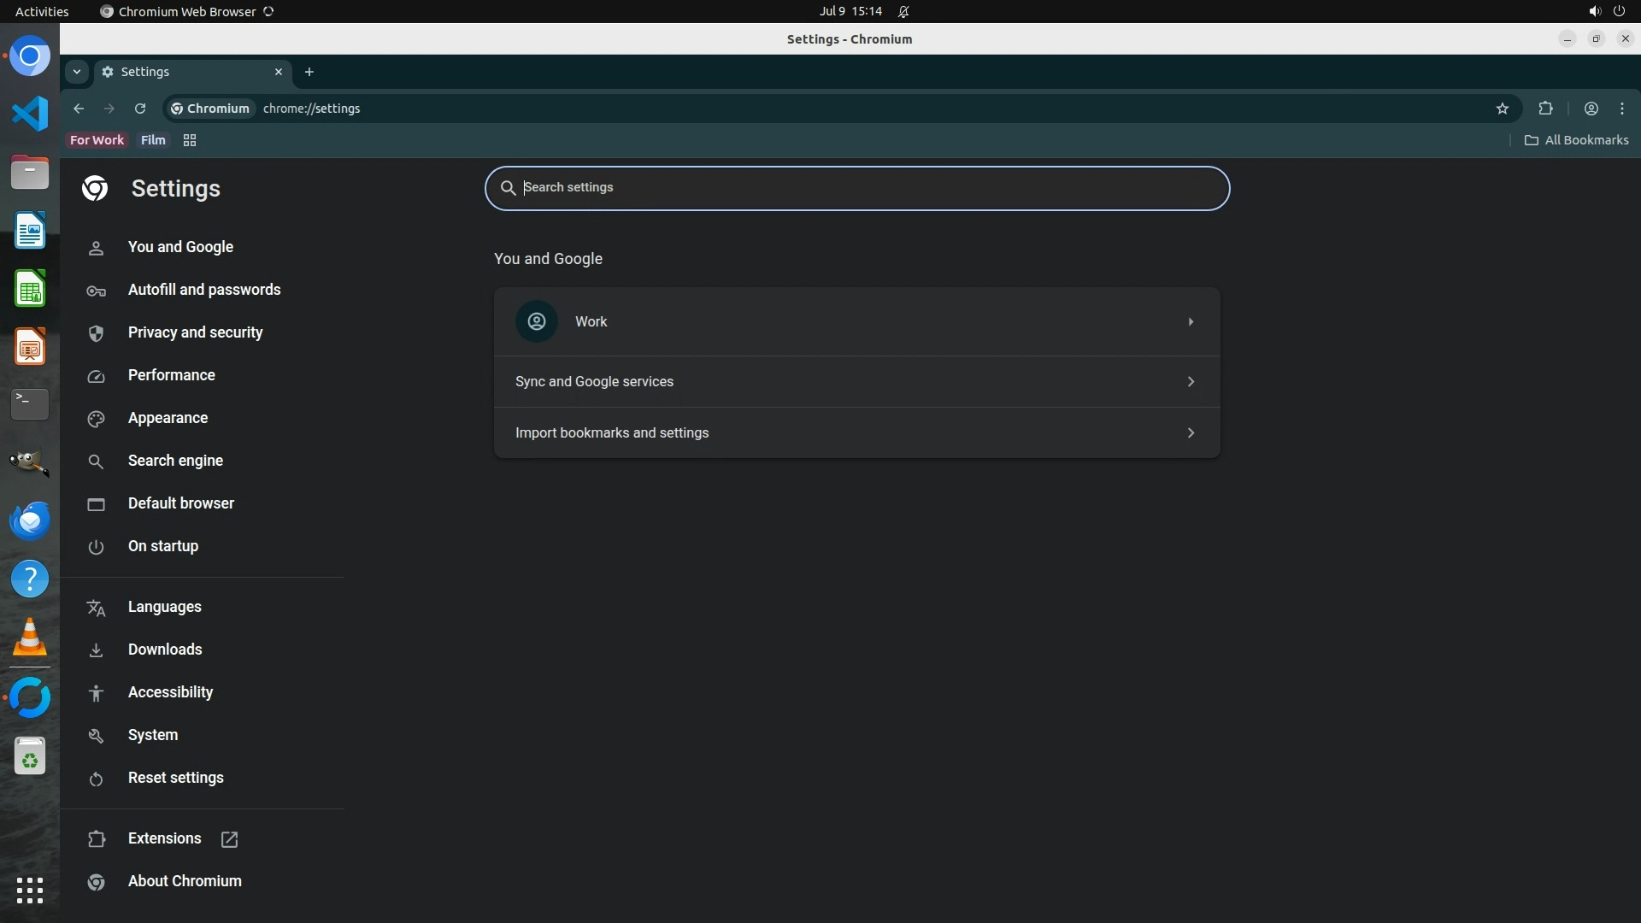Screen dimensions: 1641x923
Task: Open the Extensions puzzle icon in toolbar
Action: pyautogui.click(x=1545, y=109)
